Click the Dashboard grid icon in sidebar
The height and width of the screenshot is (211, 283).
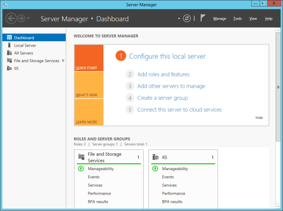[9, 37]
